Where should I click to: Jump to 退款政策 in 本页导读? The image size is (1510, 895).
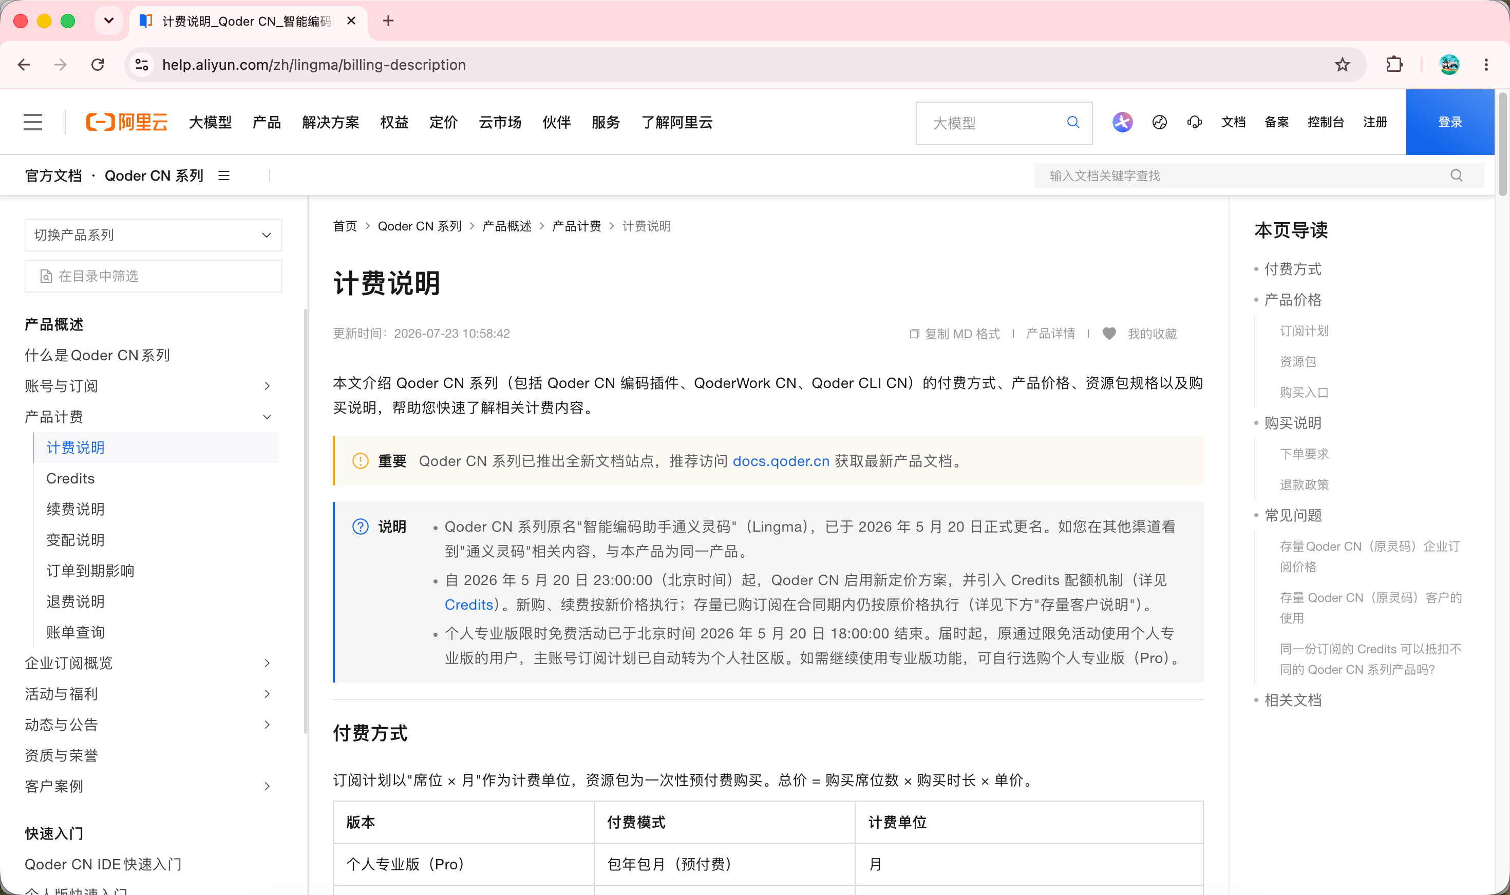coord(1304,484)
